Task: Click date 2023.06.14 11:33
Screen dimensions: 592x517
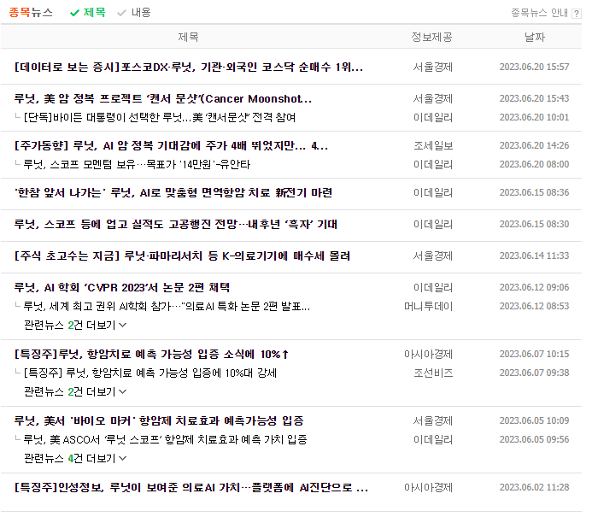Action: pos(534,256)
